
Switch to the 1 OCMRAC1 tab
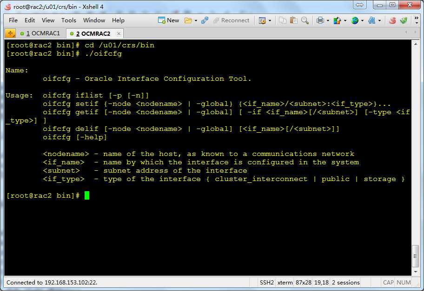coord(40,33)
